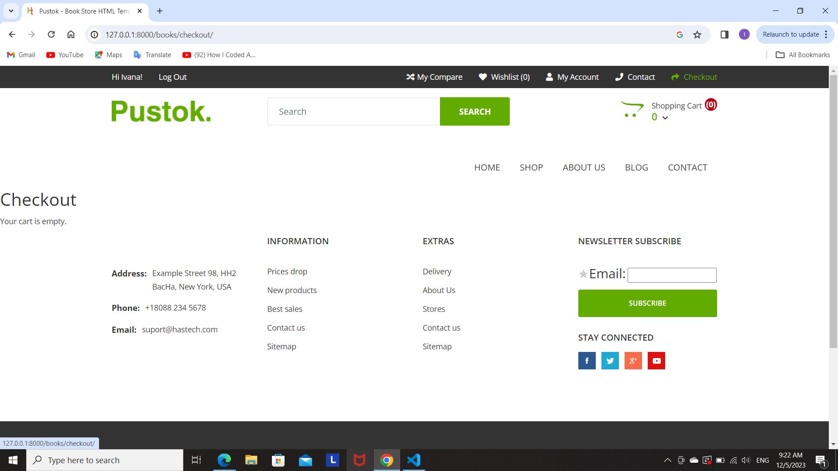Bookmark this page with the star icon
This screenshot has height=471, width=838.
coord(697,35)
